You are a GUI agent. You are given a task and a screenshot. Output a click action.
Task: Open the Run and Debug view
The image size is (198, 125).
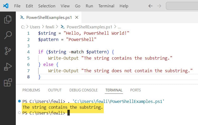click(x=8, y=67)
